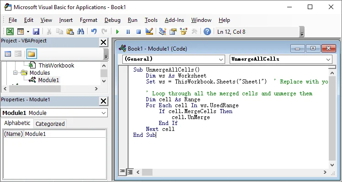Close the Module1 code window
Viewport: 342px width, 182px height.
(328, 48)
